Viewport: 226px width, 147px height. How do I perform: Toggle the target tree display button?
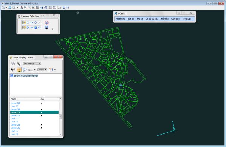[19, 70]
